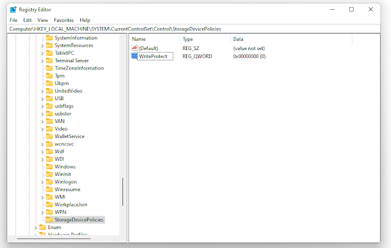Image resolution: width=391 pixels, height=248 pixels.
Task: Sort values by the Name column header
Action: (154, 39)
